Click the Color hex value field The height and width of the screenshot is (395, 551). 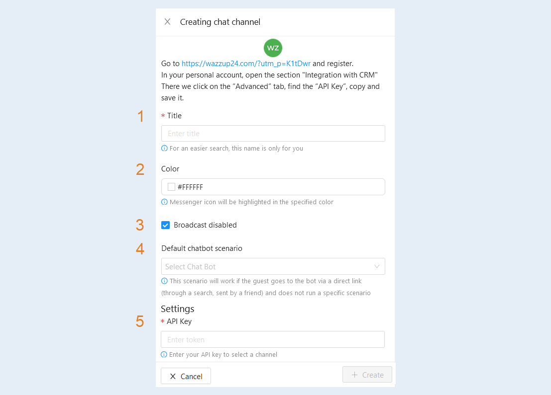point(273,187)
